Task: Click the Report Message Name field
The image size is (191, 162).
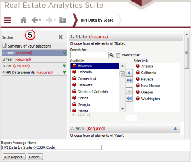Action: (51, 147)
